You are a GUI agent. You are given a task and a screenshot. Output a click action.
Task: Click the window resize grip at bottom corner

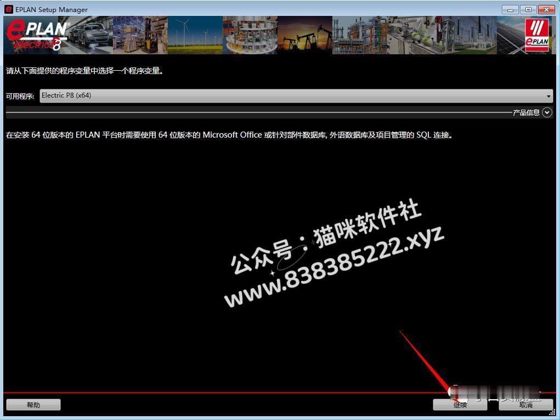[x=552, y=413]
